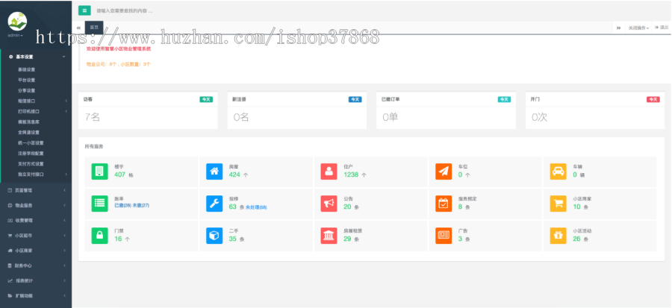The image size is (672, 308).
Task: Toggle the sidebar with the green hamburger button
Action: [84, 10]
